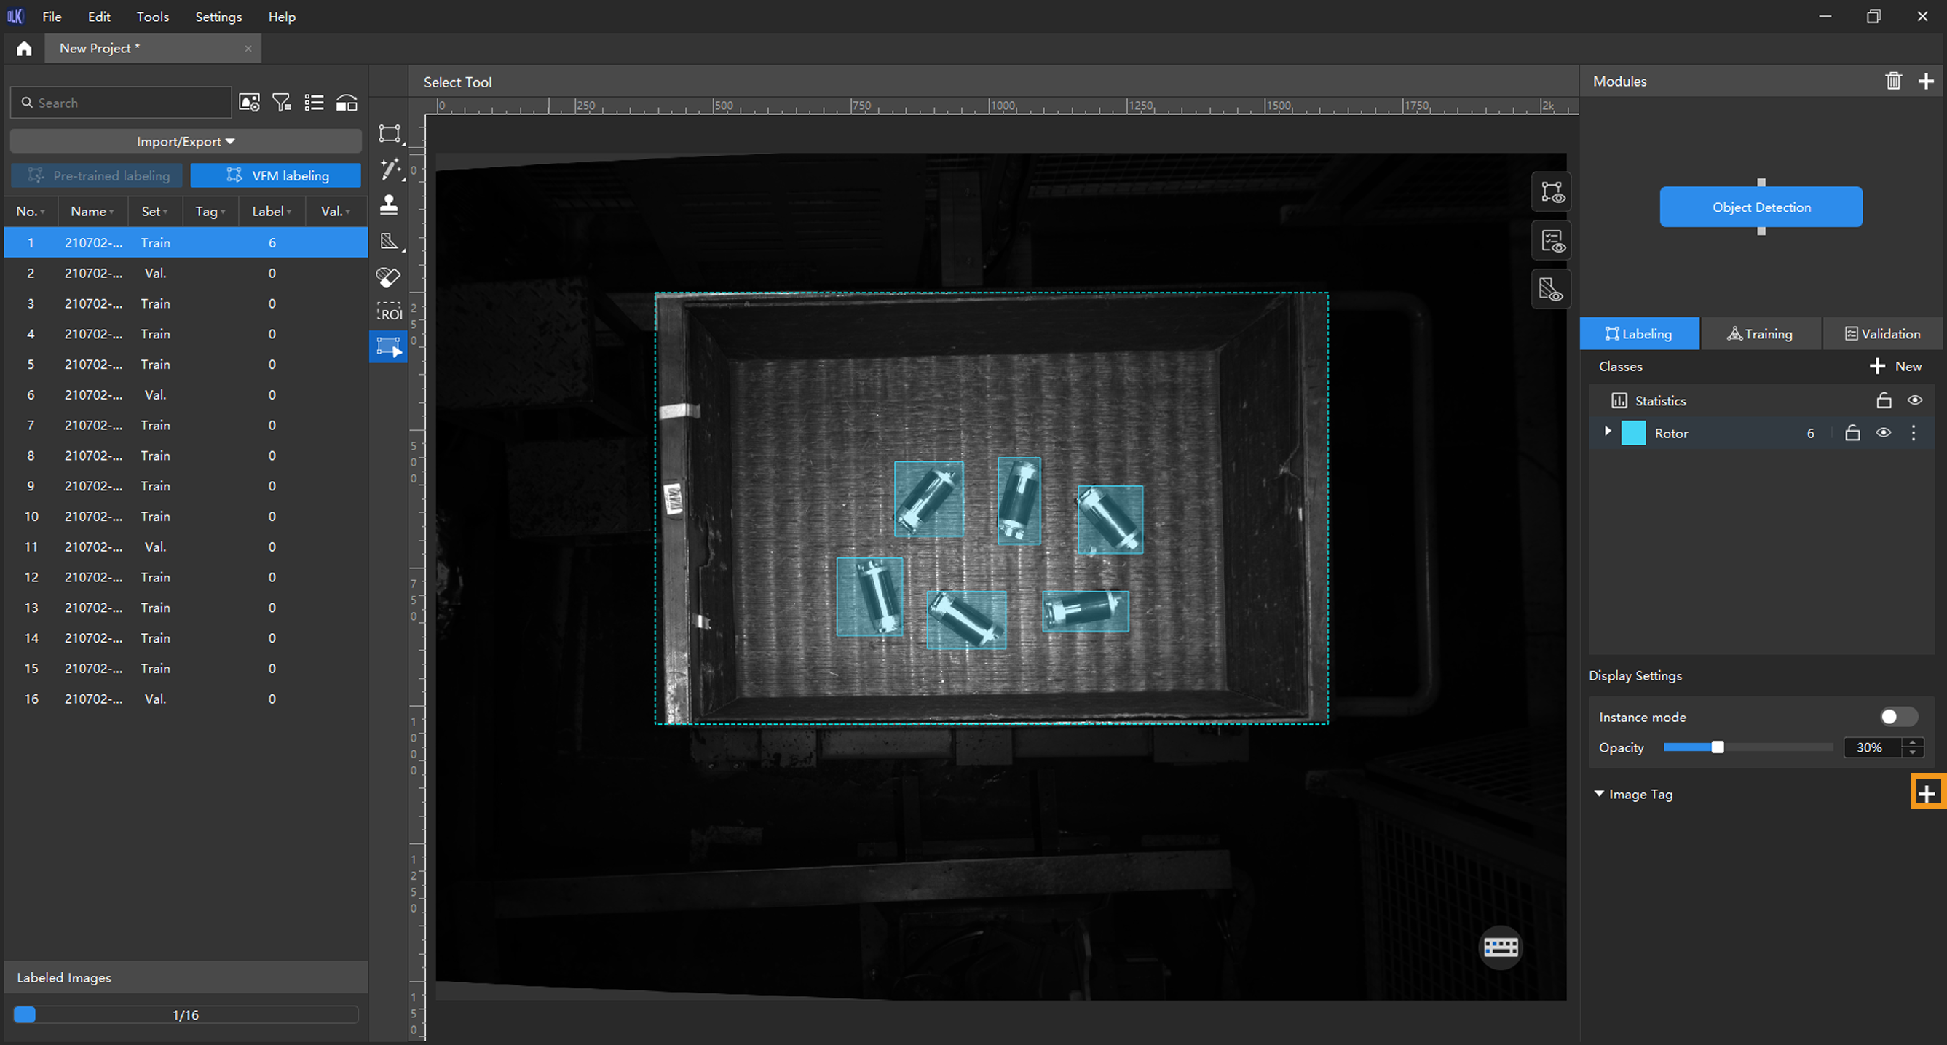The image size is (1947, 1045).
Task: Open the Import/Export dropdown
Action: coord(185,141)
